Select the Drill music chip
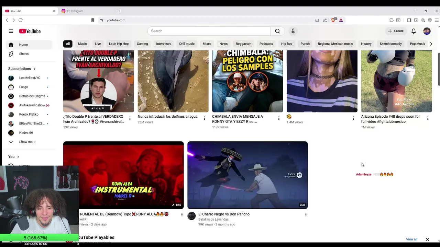The width and height of the screenshot is (440, 247). [x=187, y=44]
